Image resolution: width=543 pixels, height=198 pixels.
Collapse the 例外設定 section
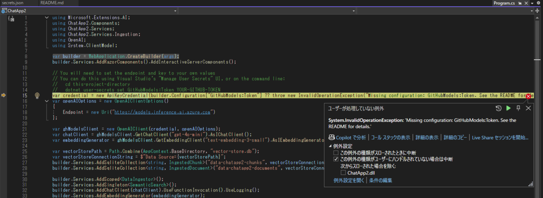pos(330,146)
